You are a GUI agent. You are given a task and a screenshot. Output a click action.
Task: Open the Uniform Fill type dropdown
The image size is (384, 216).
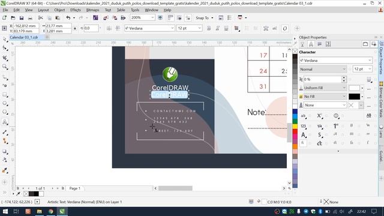click(x=344, y=88)
